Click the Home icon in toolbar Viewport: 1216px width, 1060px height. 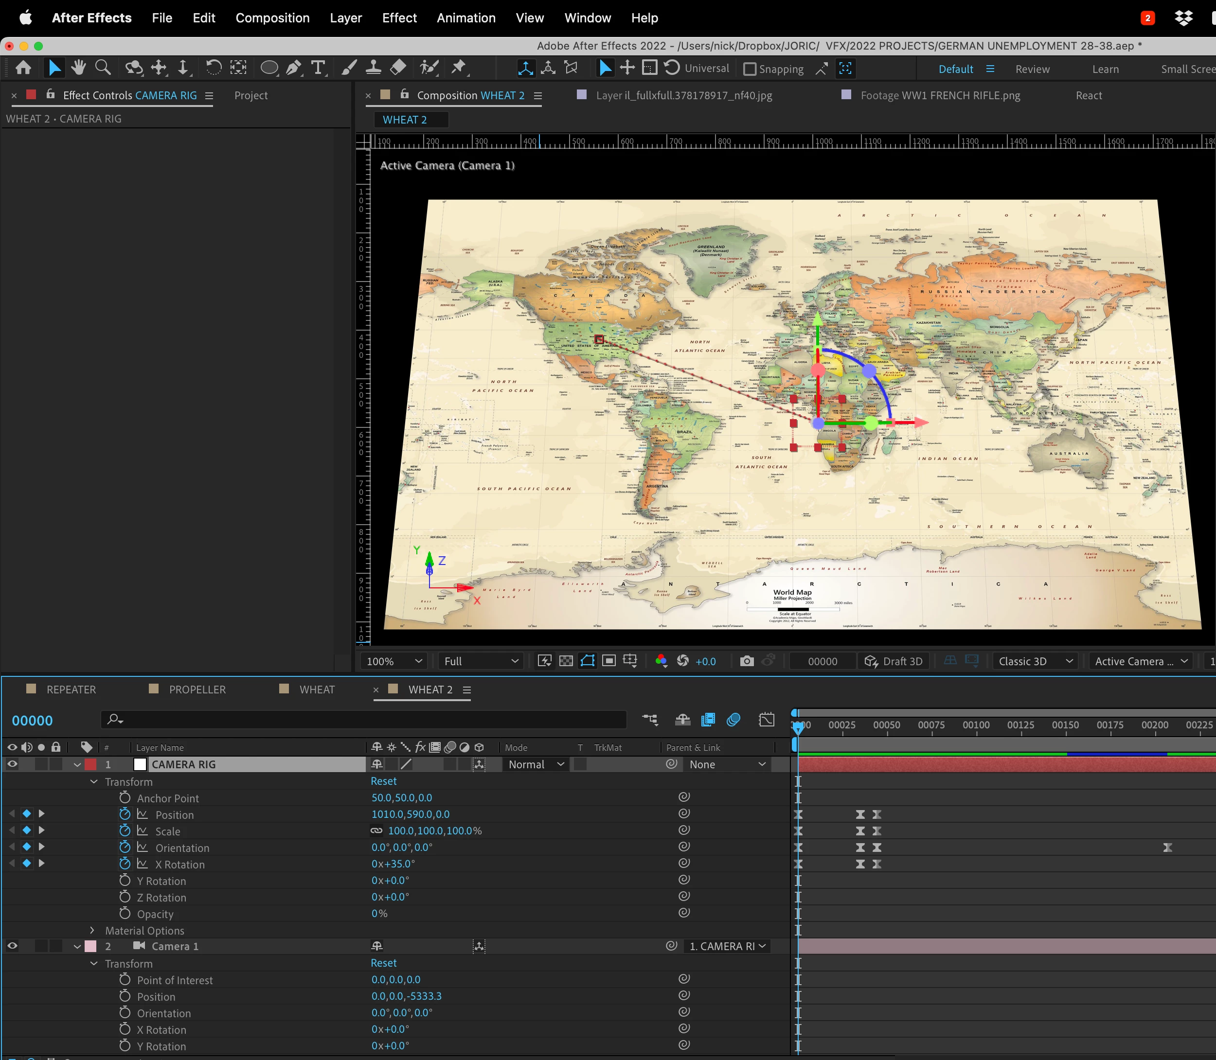tap(24, 68)
